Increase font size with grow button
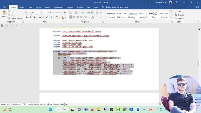The image size is (201, 113). click(x=51, y=13)
